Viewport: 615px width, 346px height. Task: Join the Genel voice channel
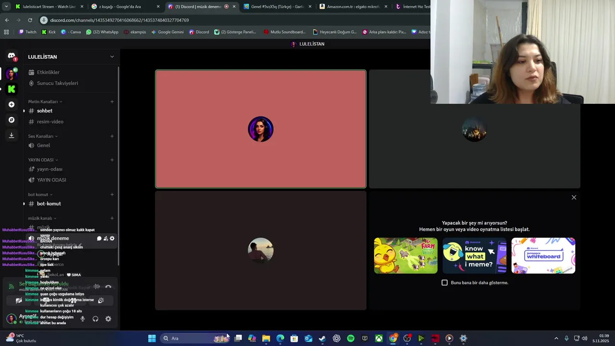coord(71,146)
